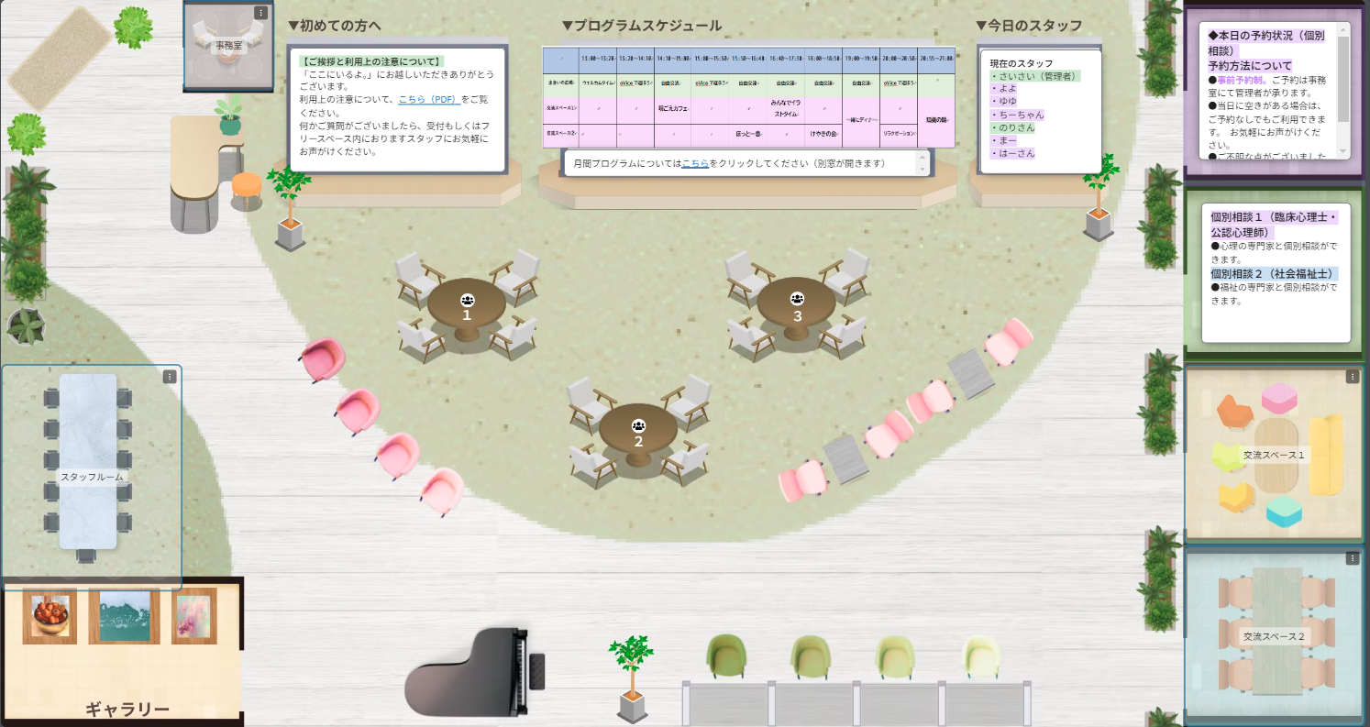1370x727 pixels.
Task: Open the 事務室 room three-dot menu
Action: pyautogui.click(x=261, y=13)
